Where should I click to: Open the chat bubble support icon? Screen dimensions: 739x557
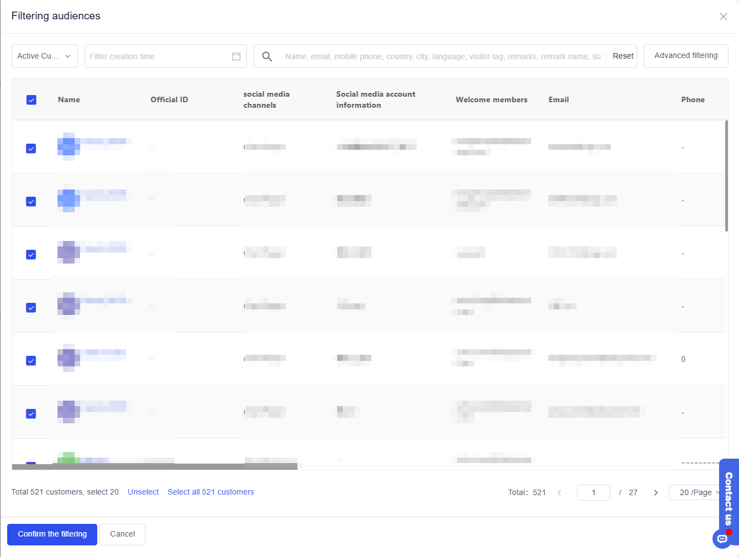pyautogui.click(x=722, y=539)
